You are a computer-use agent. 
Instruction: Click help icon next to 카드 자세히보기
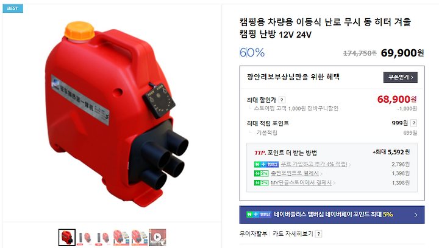pyautogui.click(x=319, y=234)
